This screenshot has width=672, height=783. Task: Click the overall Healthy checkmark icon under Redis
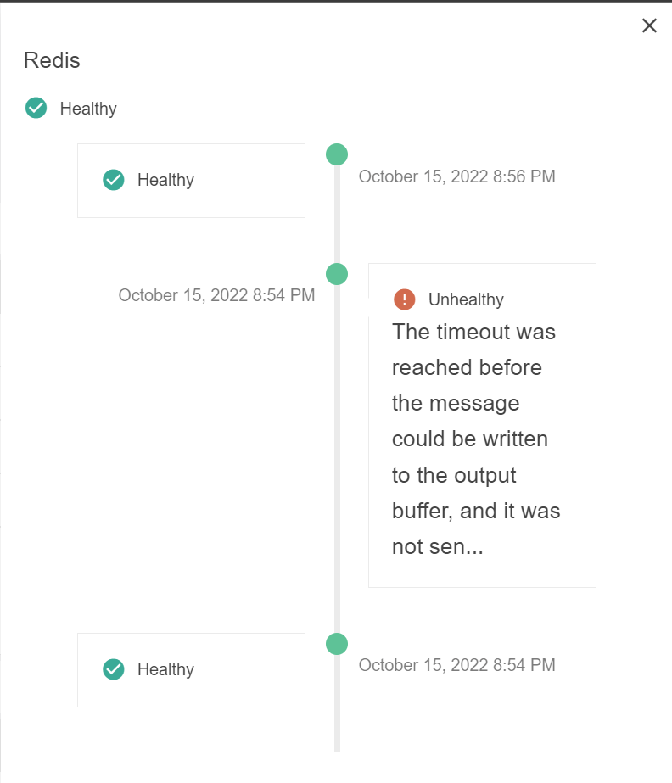tap(36, 108)
